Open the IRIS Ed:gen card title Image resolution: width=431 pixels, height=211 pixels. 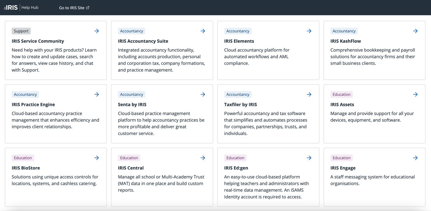(x=236, y=168)
